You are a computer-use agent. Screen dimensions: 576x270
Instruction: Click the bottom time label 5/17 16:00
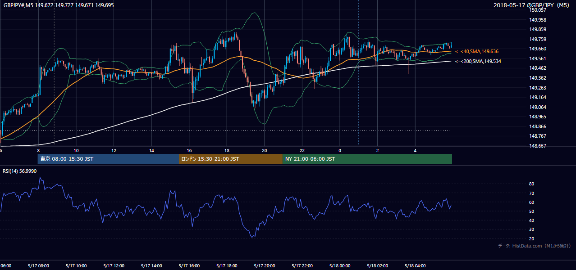(189, 266)
